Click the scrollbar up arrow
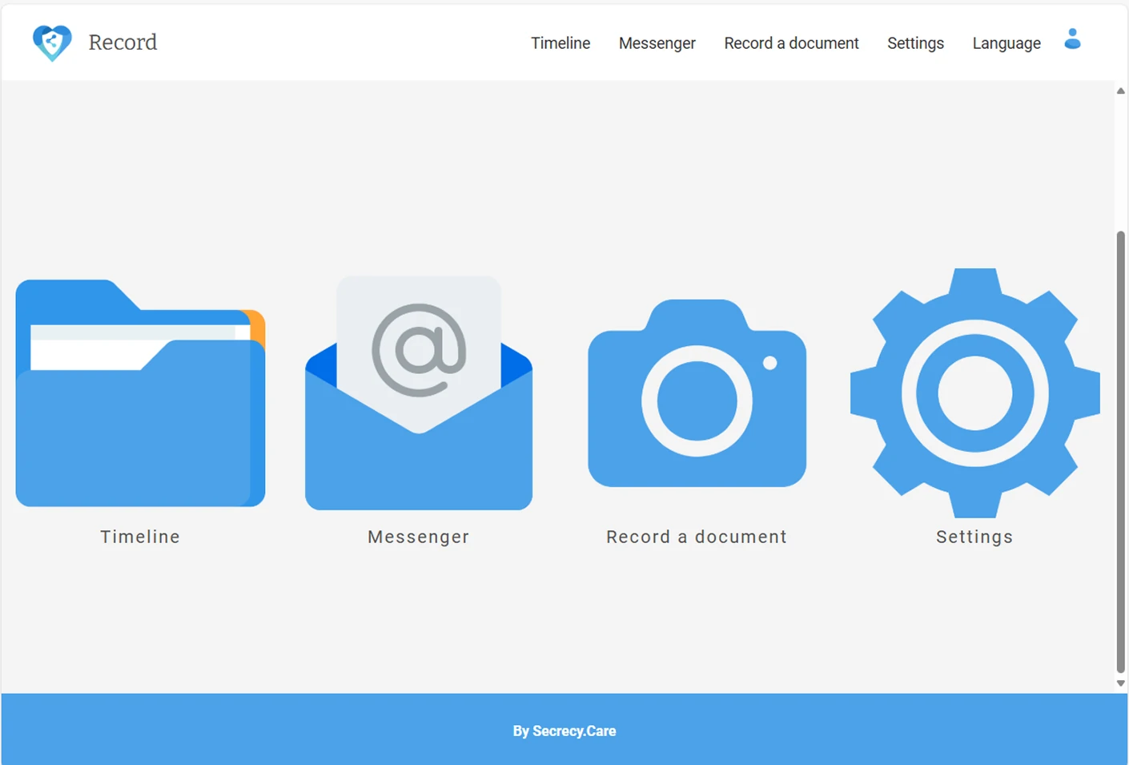Image resolution: width=1129 pixels, height=765 pixels. tap(1121, 91)
